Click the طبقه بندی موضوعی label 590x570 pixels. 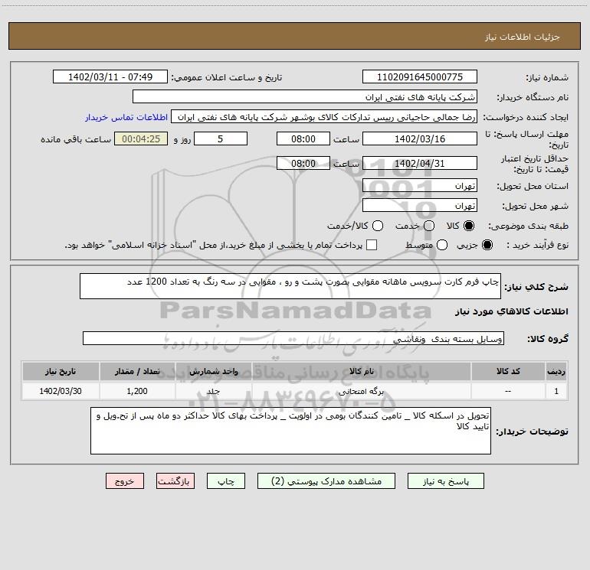tap(528, 226)
